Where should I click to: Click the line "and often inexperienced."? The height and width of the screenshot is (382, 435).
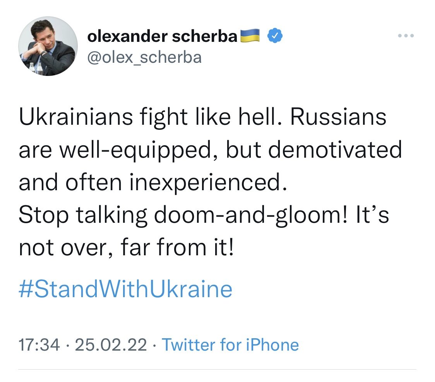pyautogui.click(x=154, y=183)
